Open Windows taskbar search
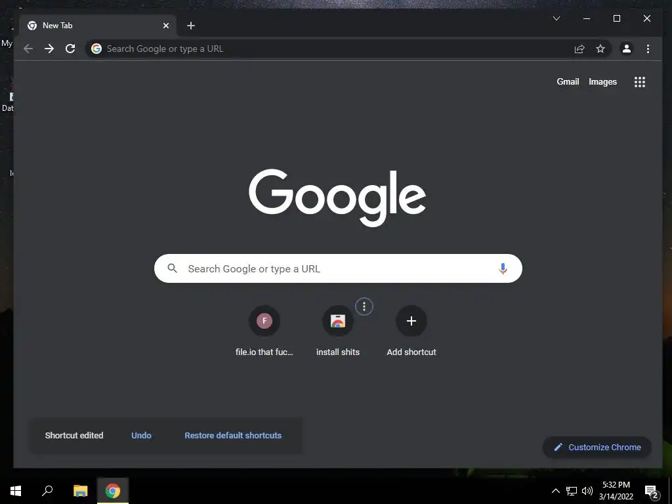The image size is (672, 504). click(x=47, y=491)
